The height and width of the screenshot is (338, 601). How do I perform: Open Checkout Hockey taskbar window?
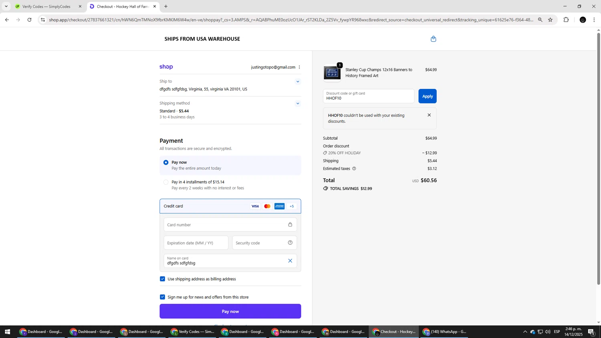tap(394, 332)
